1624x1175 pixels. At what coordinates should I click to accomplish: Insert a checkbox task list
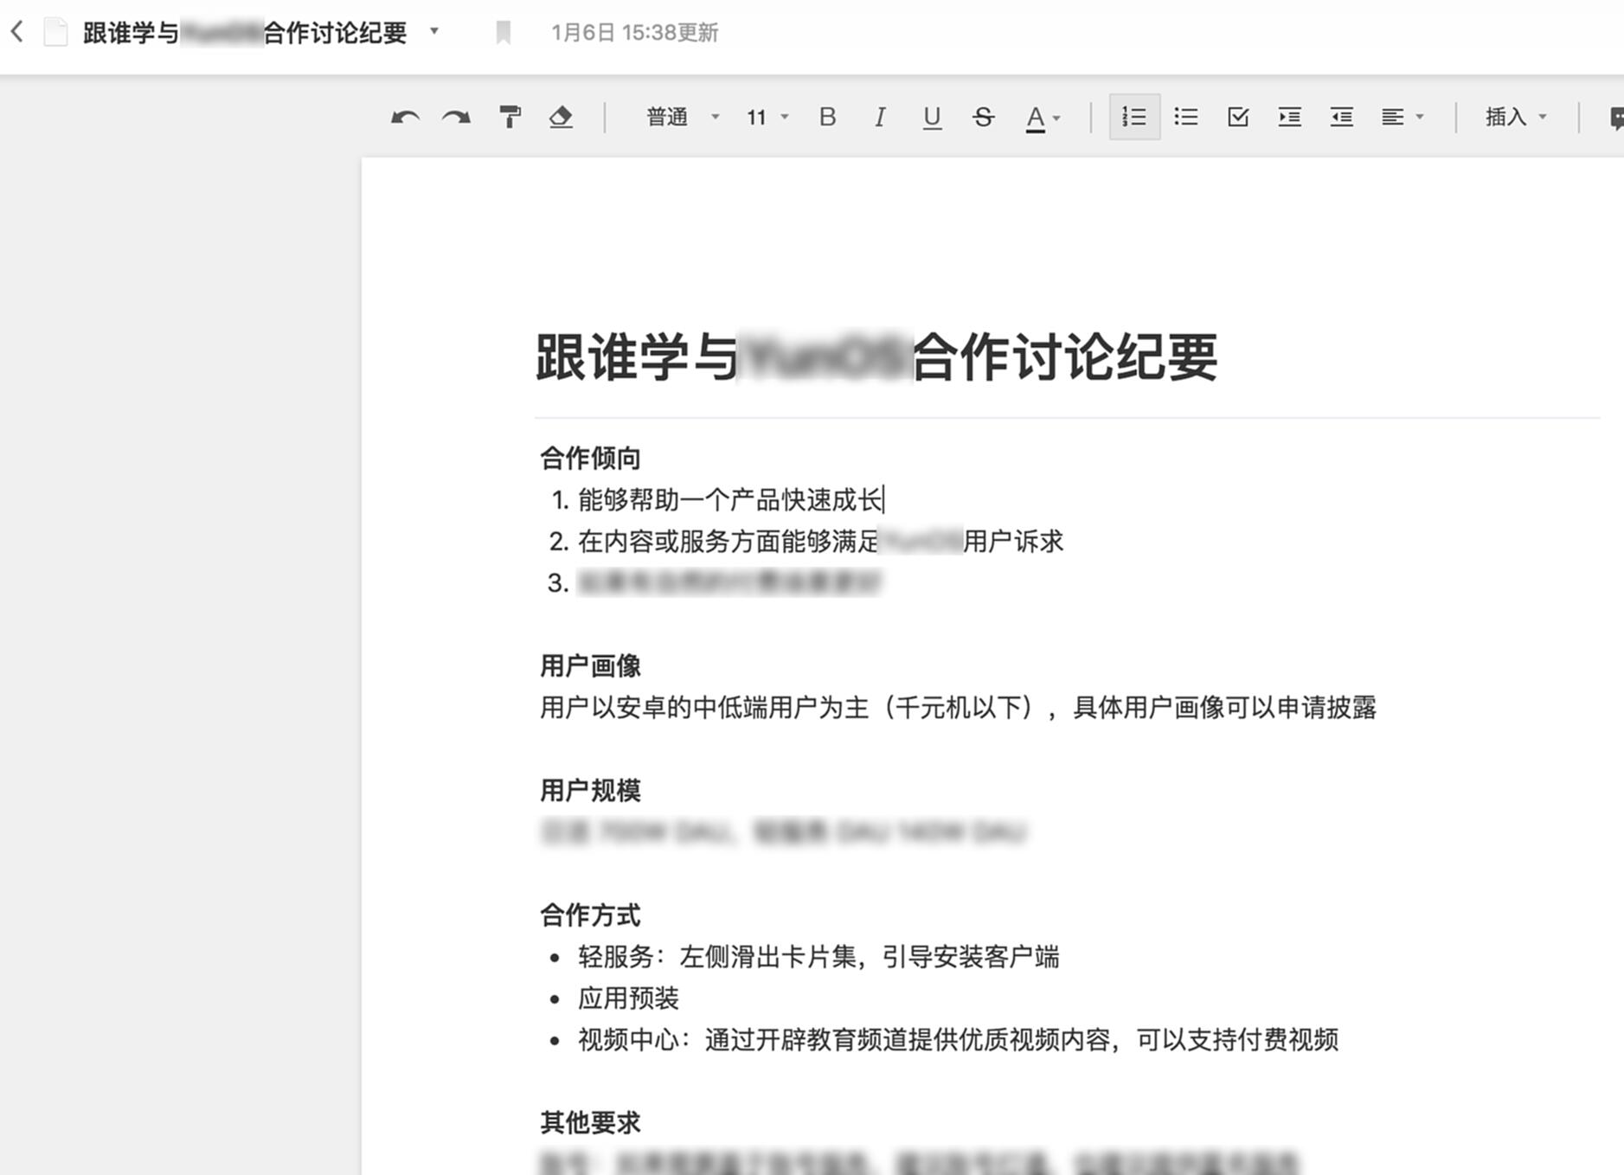(1237, 117)
